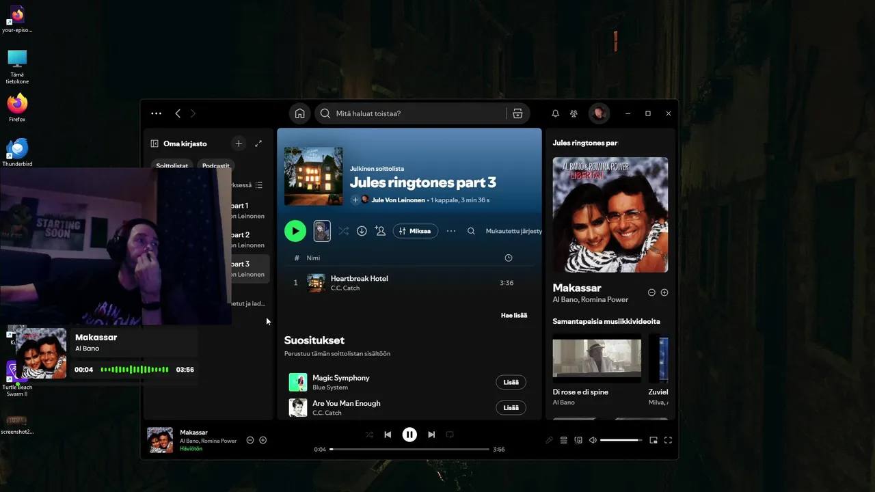Open the lyrics microphone icon
Viewport: 875px width, 492px height.
click(549, 440)
